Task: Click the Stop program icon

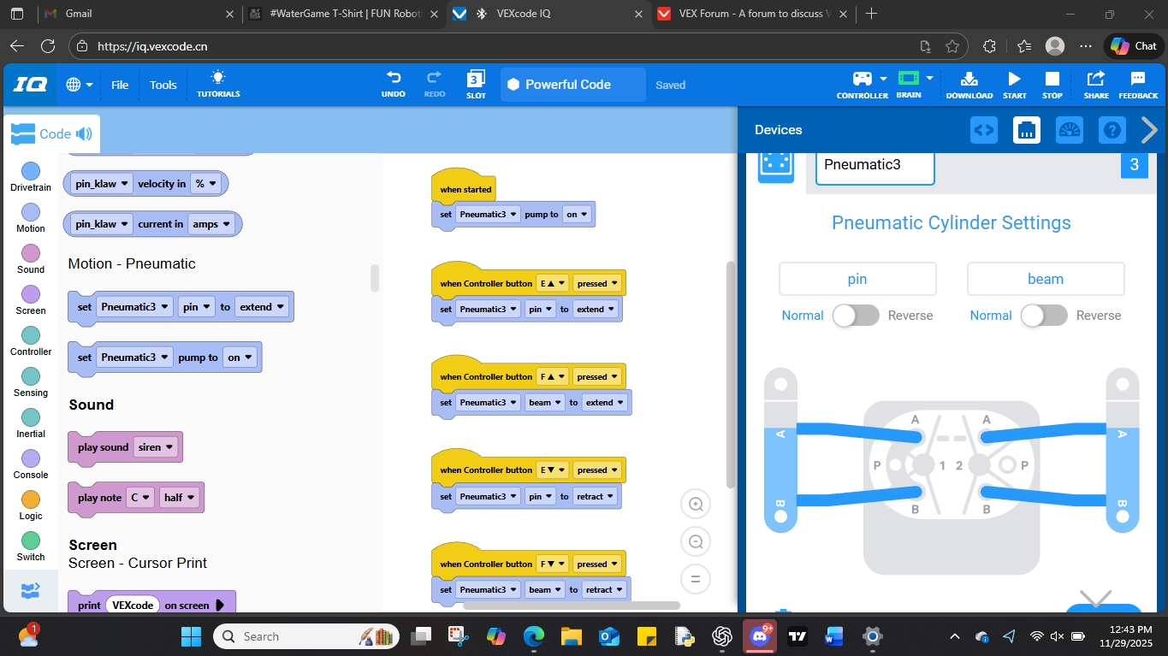Action: pyautogui.click(x=1052, y=80)
